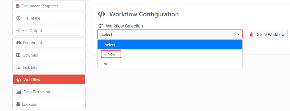Click the Lookups database icon
Viewport: 290px width, 111px height.
click(x=18, y=104)
